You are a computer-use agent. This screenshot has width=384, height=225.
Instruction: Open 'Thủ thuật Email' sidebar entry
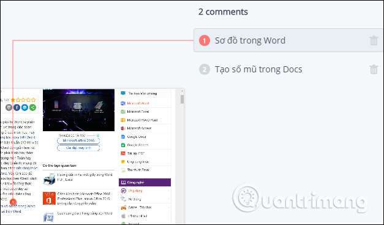[145, 170]
